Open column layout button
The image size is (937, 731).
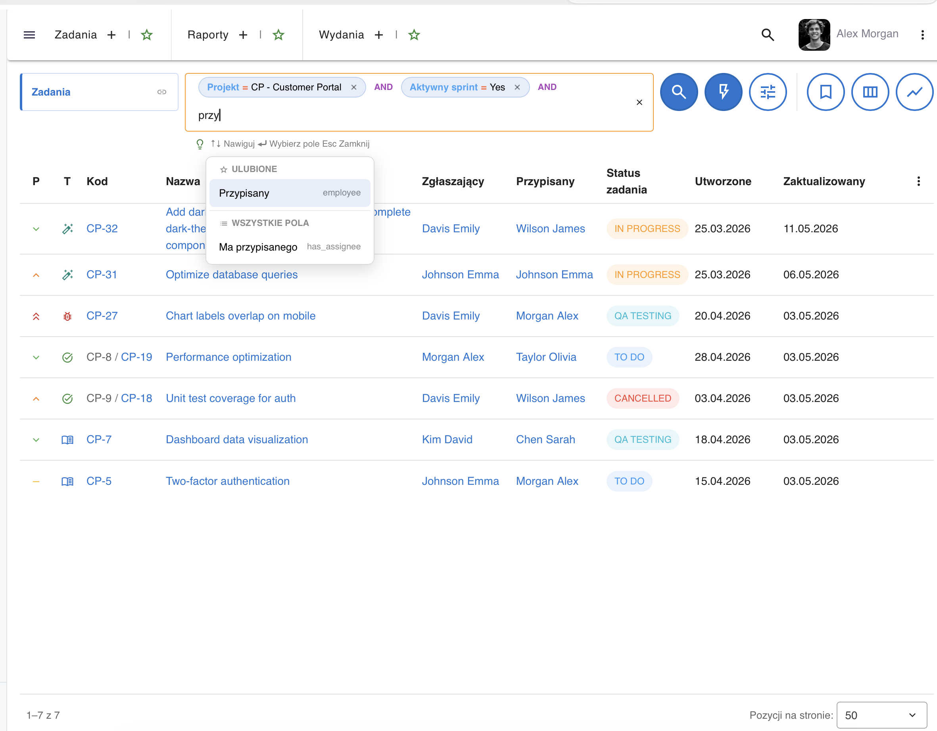coord(870,92)
